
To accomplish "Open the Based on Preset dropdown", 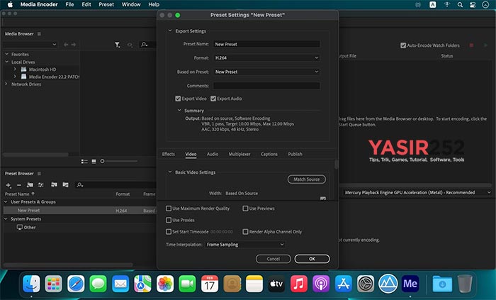I will [x=266, y=72].
